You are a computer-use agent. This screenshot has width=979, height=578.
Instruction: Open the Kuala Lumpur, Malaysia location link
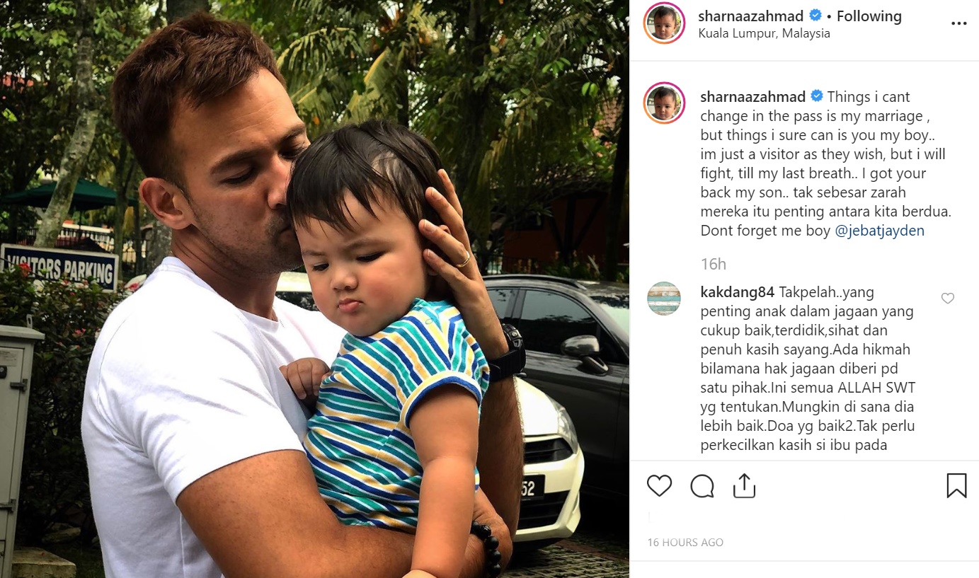coord(764,33)
